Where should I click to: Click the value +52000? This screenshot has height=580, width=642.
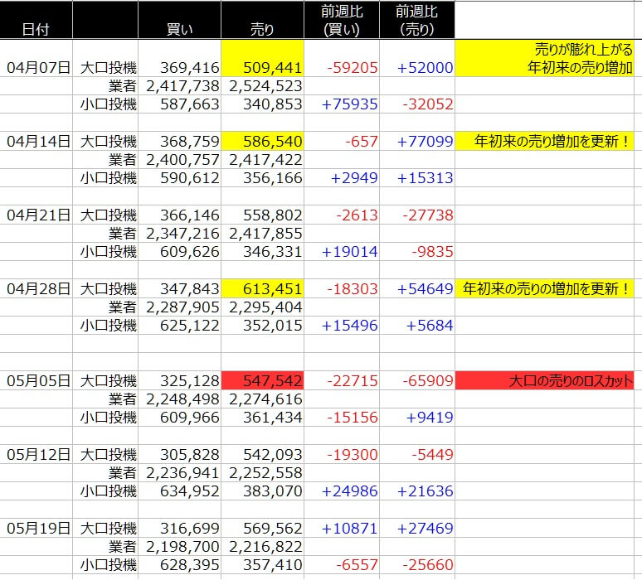point(425,68)
